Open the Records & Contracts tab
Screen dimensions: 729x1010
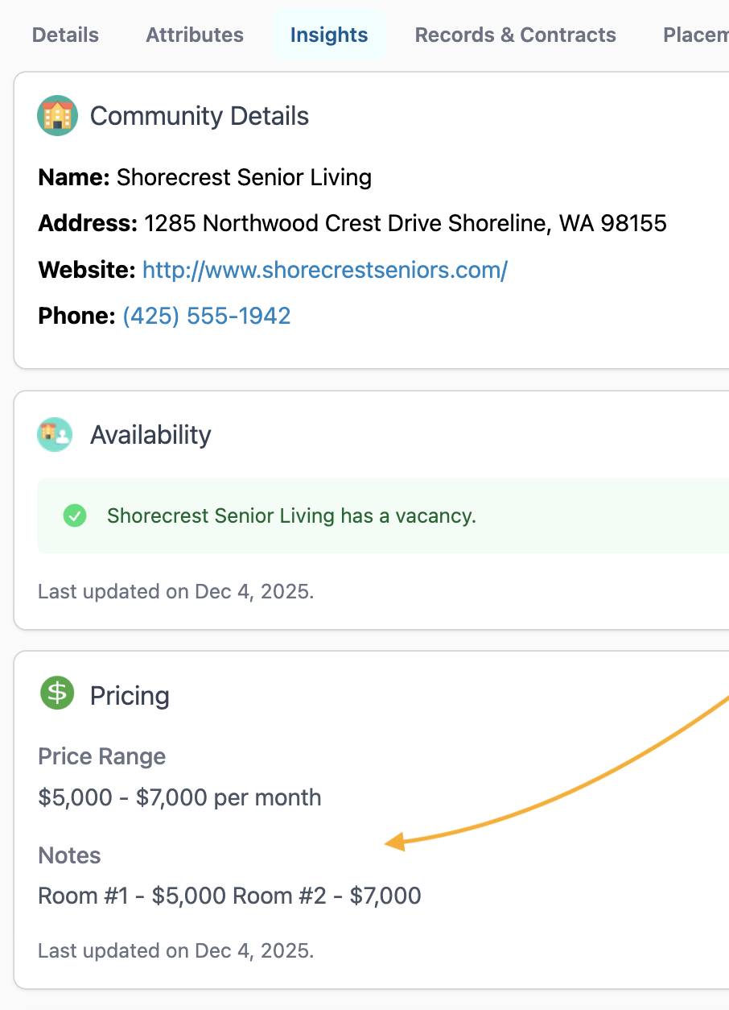(515, 35)
